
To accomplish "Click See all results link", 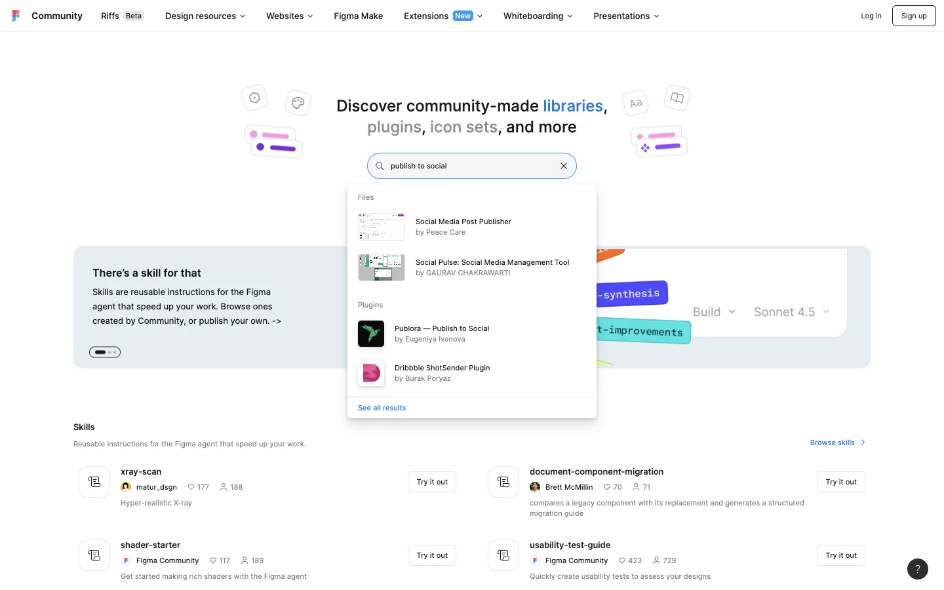I will click(x=382, y=408).
